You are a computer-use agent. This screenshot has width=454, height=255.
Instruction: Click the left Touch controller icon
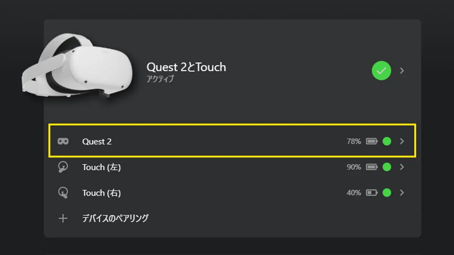(x=63, y=167)
